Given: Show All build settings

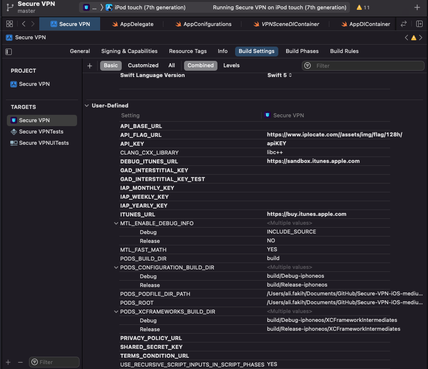Looking at the screenshot, I should [171, 65].
